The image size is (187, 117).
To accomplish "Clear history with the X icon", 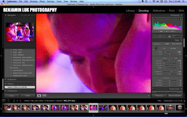I will (x=34, y=84).
